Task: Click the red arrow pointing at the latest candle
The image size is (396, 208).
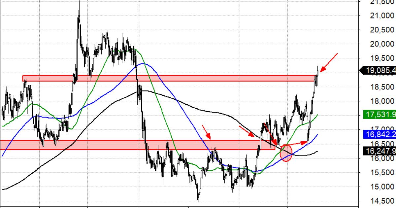Action: coord(329,62)
